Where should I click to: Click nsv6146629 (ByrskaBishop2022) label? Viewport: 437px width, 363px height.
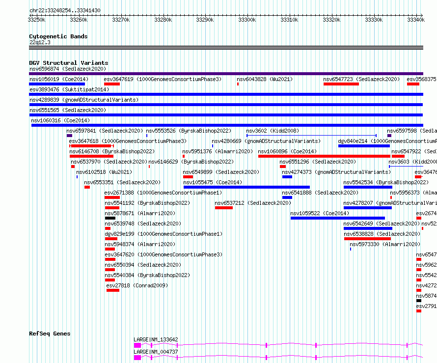click(x=191, y=162)
